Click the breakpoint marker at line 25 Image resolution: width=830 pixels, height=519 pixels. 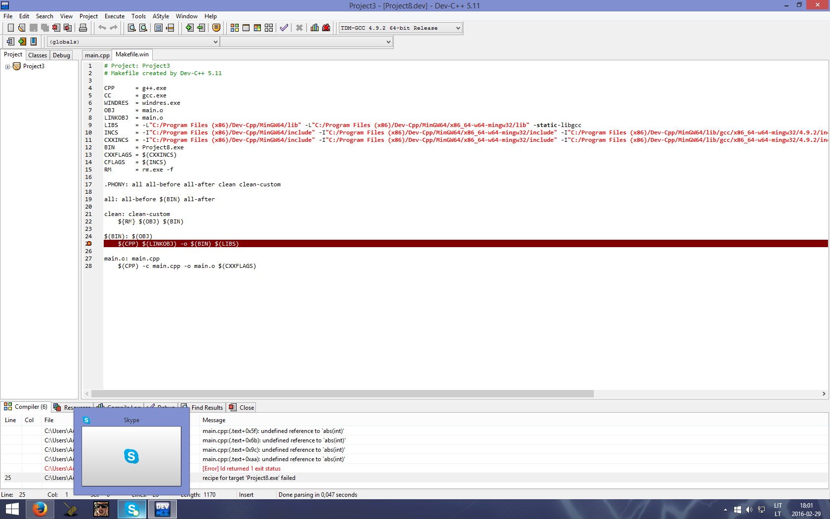(x=88, y=244)
